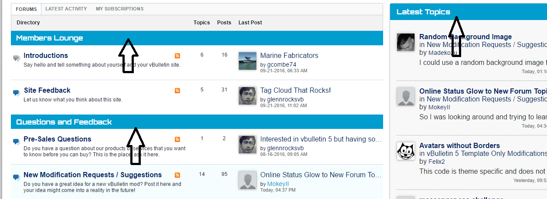Screen dimensions: 547x199
Task: Click avatar next to Tag Cloud That Rocks!
Action: 248,96
